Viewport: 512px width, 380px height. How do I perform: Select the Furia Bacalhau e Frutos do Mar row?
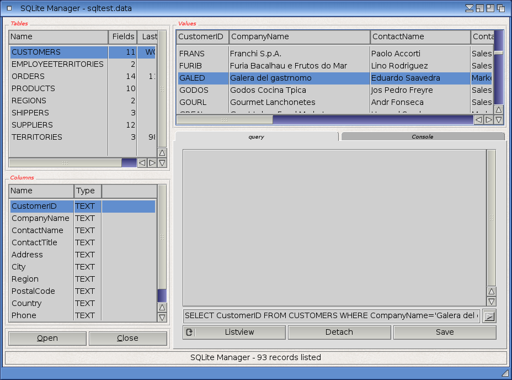(335, 66)
